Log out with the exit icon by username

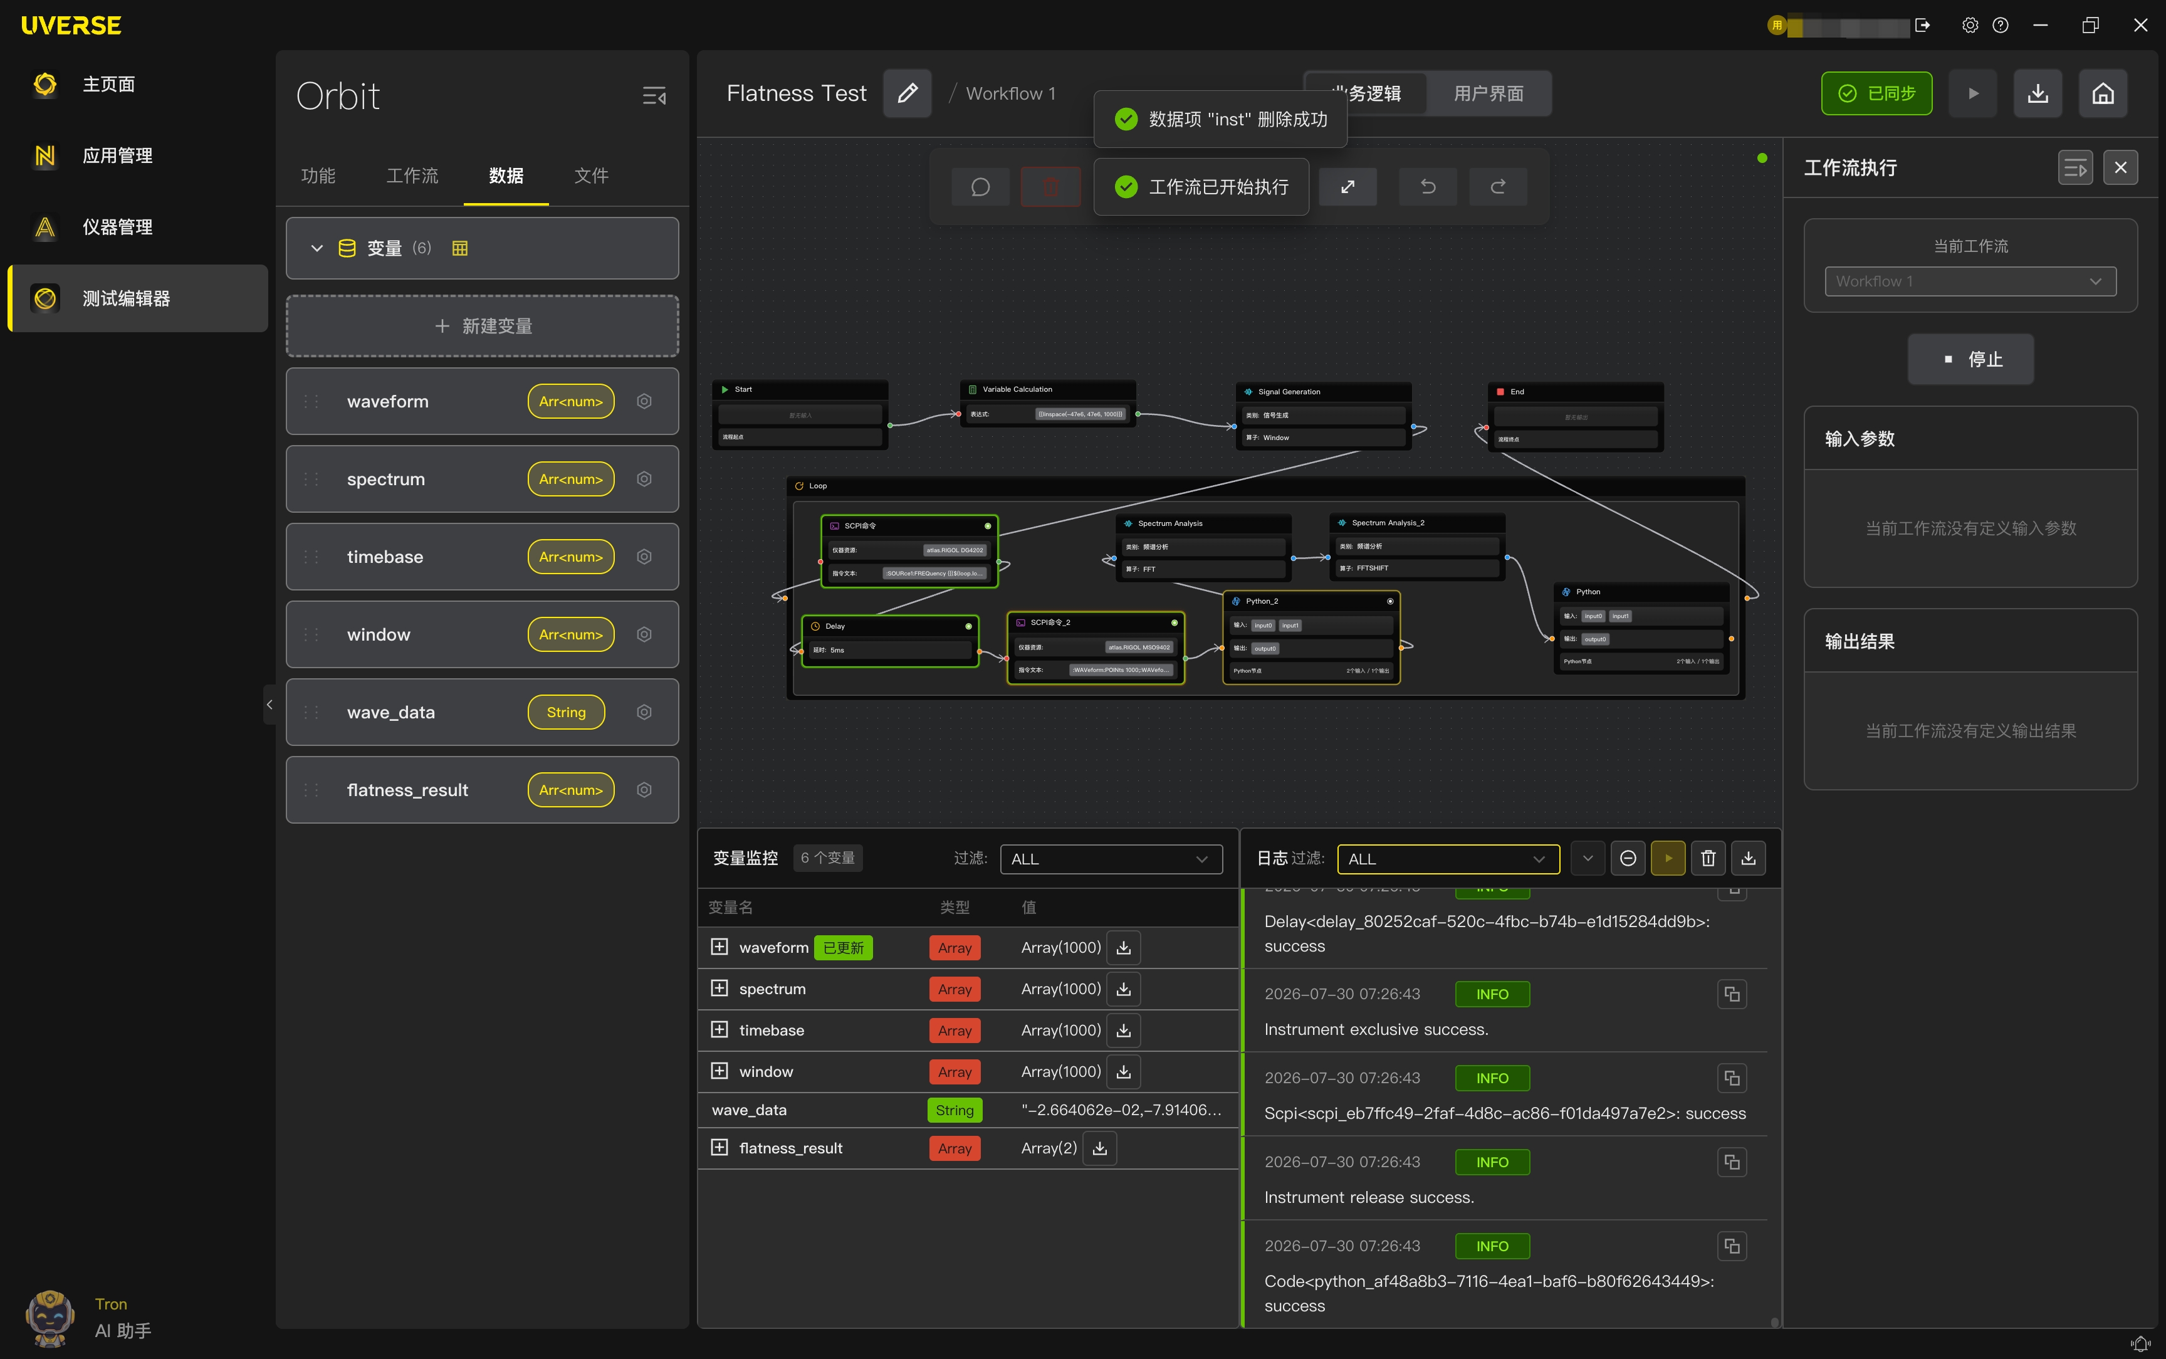[x=1923, y=25]
